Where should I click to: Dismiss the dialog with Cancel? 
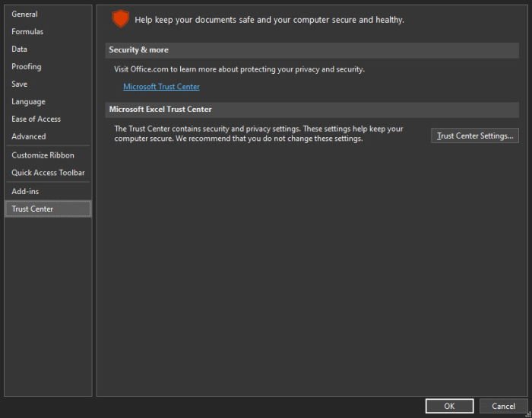pyautogui.click(x=503, y=406)
